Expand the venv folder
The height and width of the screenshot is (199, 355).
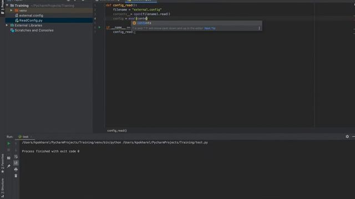click(x=11, y=11)
